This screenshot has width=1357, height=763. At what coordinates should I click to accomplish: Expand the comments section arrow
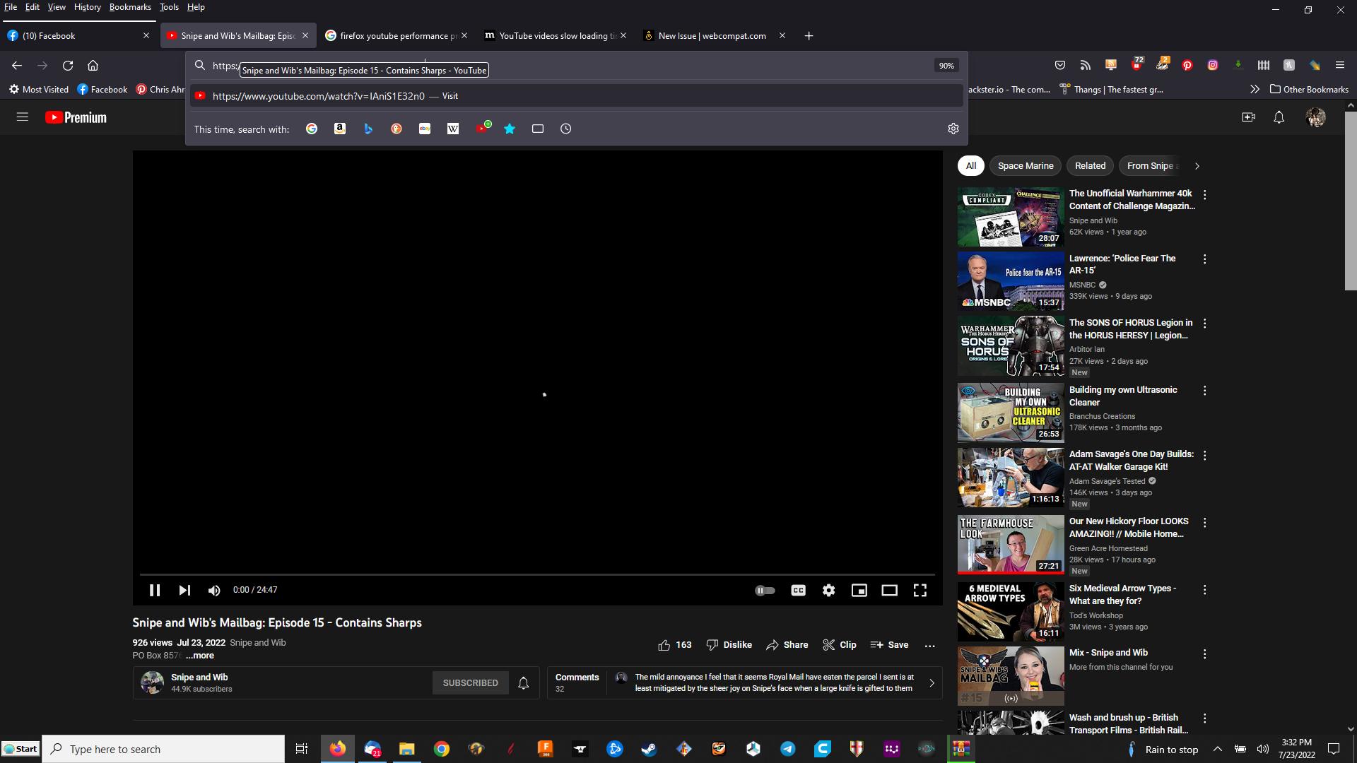(x=932, y=683)
